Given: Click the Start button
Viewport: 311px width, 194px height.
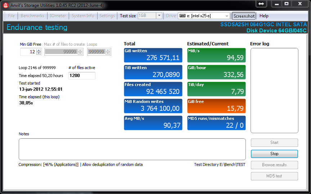Looking at the screenshot, I should 274,143.
